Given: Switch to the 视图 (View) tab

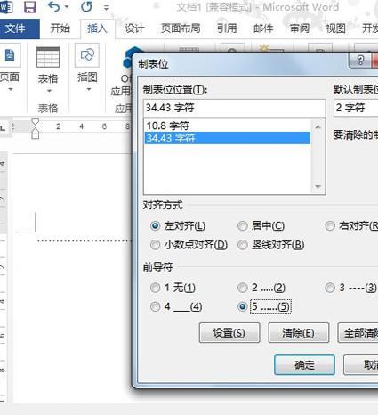Looking at the screenshot, I should coord(336,28).
